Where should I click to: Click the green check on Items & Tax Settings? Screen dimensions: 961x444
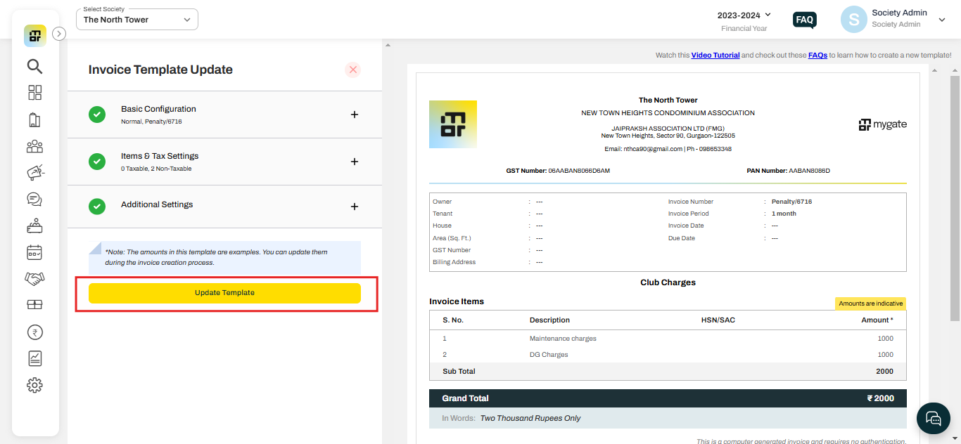(x=97, y=161)
